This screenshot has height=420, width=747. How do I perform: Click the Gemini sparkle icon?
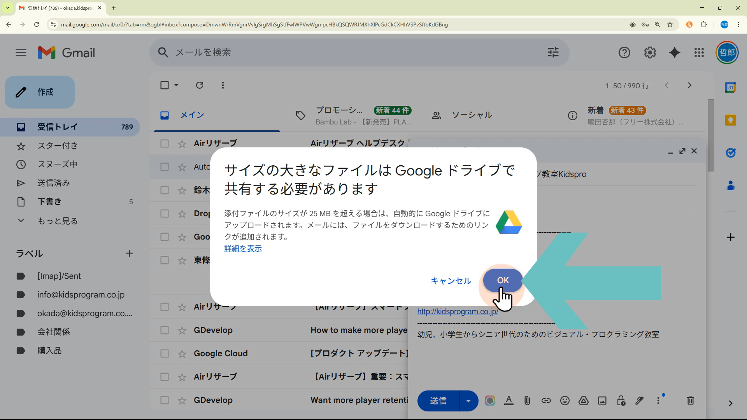(x=674, y=52)
